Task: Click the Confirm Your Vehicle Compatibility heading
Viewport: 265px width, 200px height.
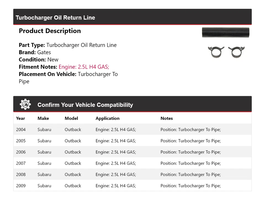Action: (x=85, y=105)
